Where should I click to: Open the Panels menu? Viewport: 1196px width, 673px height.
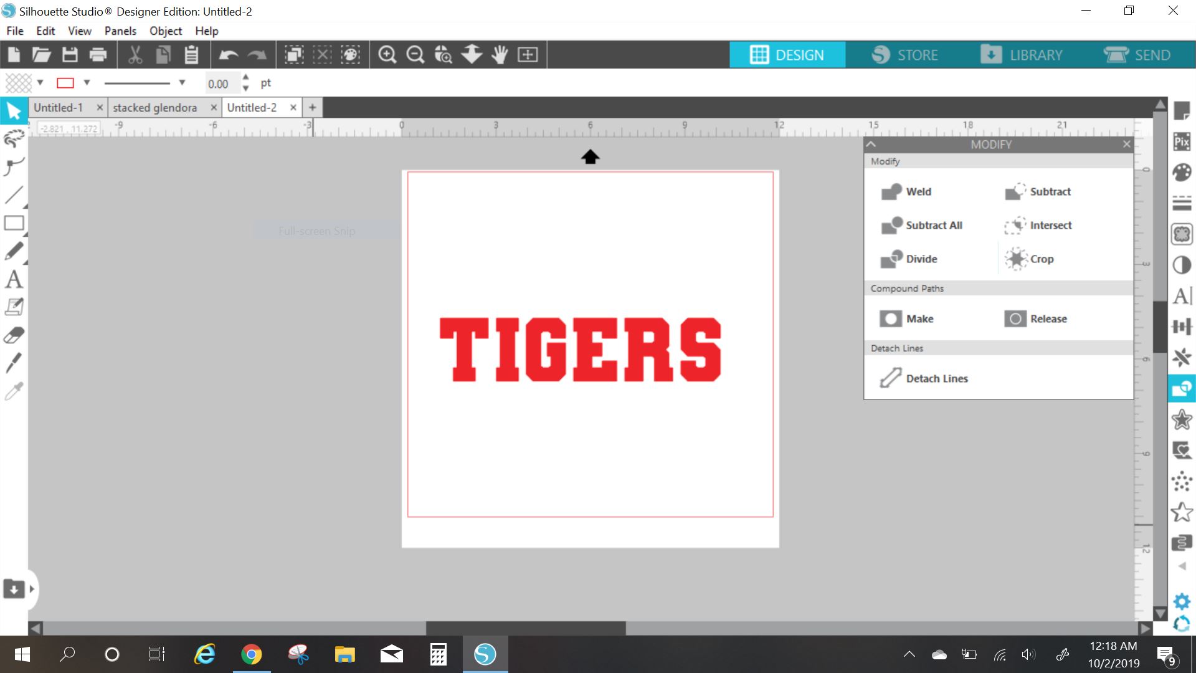(120, 31)
